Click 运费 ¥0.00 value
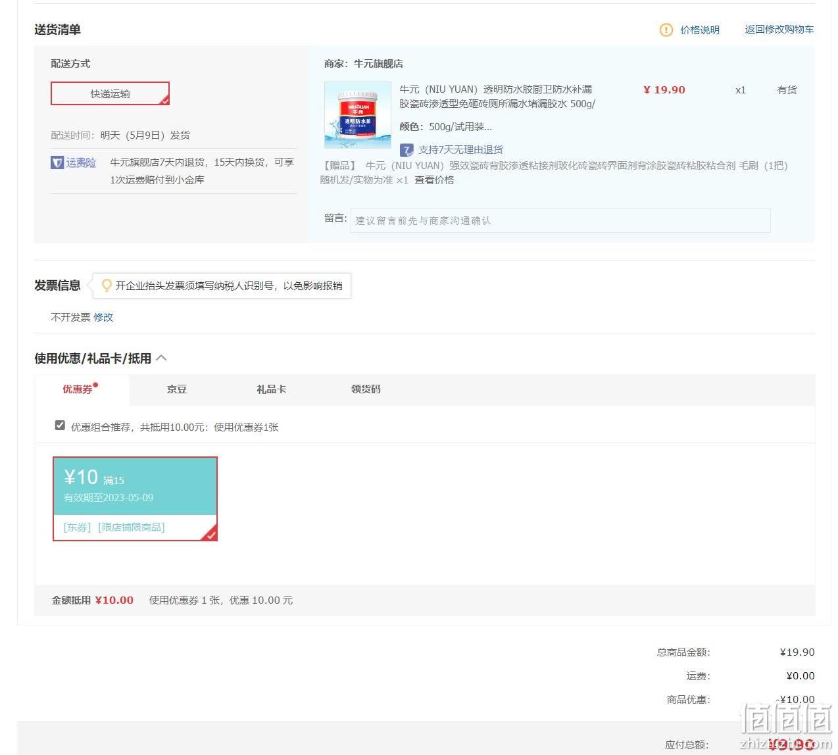 [x=801, y=676]
